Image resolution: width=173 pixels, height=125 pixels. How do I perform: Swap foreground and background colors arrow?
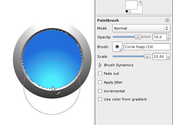pyautogui.click(x=141, y=3)
